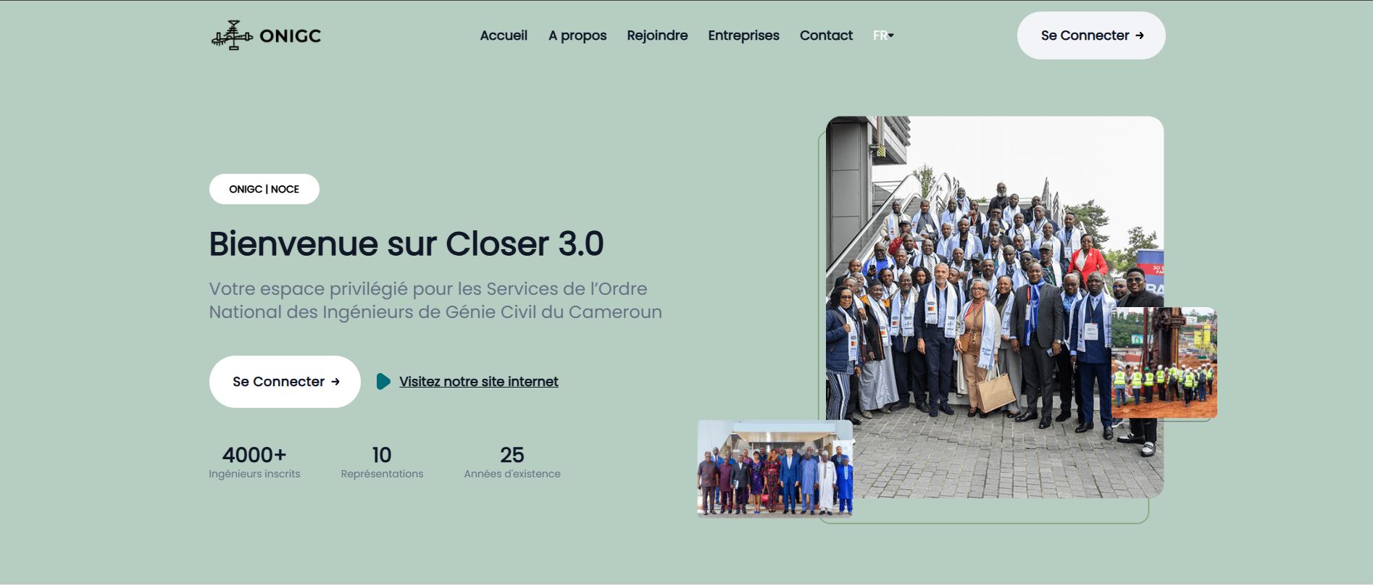Click the ONIGC | NOCE badge
1373x586 pixels.
[x=264, y=189]
